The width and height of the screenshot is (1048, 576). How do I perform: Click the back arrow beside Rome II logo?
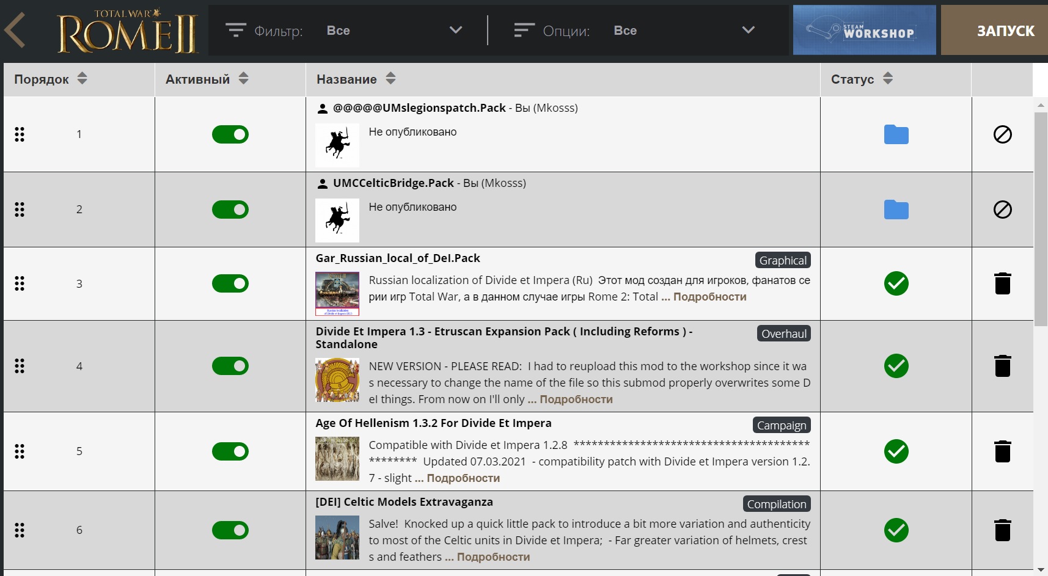15,30
